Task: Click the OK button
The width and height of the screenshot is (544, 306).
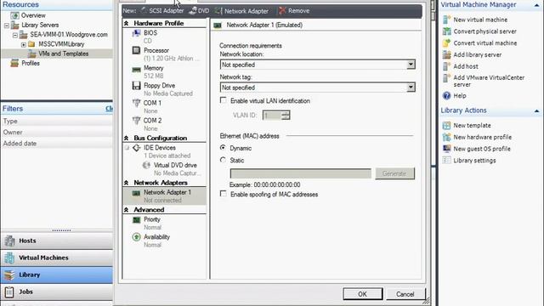Action: (x=363, y=294)
